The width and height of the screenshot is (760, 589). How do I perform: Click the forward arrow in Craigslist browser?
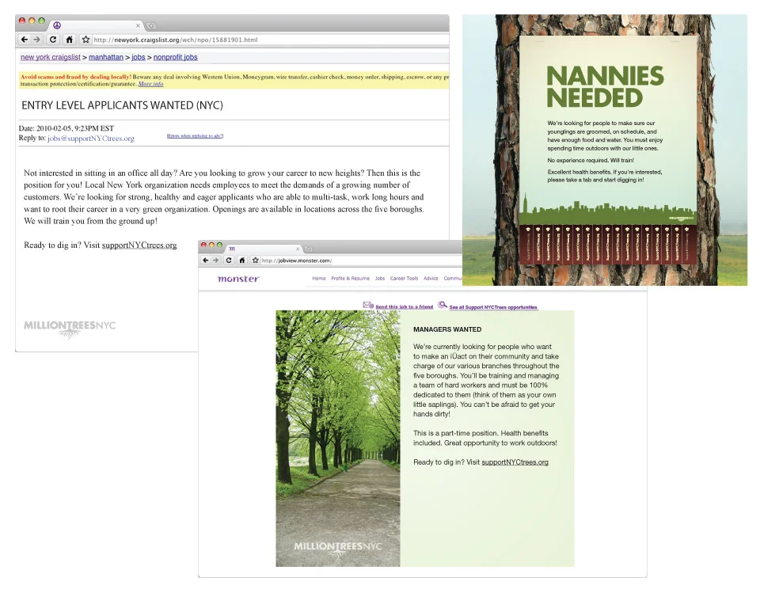(x=37, y=40)
